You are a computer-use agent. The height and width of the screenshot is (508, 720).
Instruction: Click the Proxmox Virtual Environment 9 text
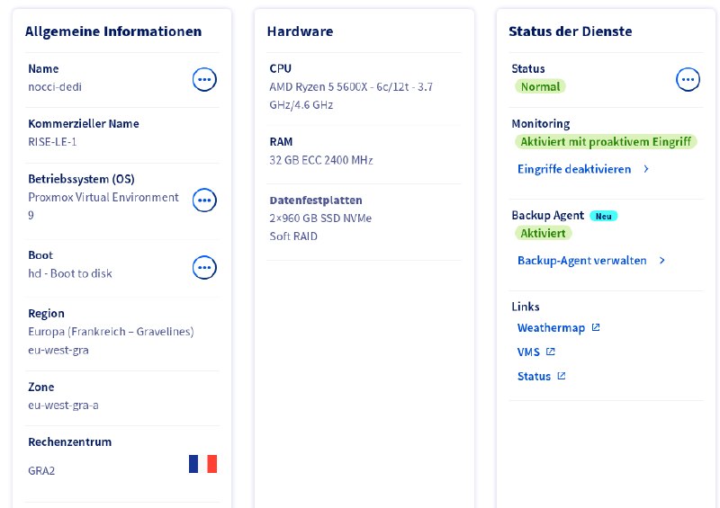pos(103,206)
